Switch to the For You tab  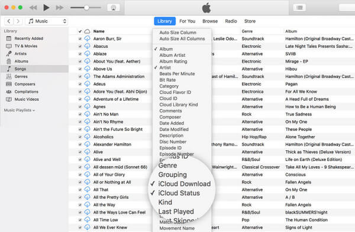coord(187,21)
